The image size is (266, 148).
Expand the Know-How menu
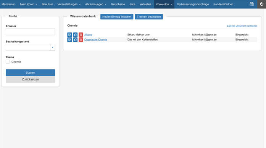(x=164, y=4)
